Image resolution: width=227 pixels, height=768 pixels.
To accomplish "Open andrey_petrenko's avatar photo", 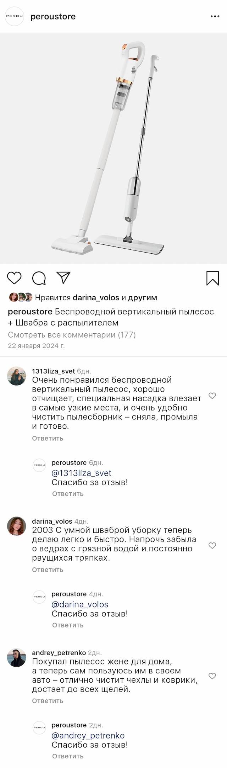I will click(17, 657).
